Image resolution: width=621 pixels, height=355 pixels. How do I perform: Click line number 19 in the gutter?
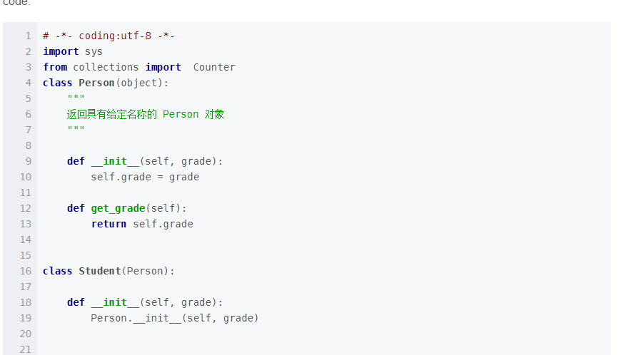tap(26, 318)
